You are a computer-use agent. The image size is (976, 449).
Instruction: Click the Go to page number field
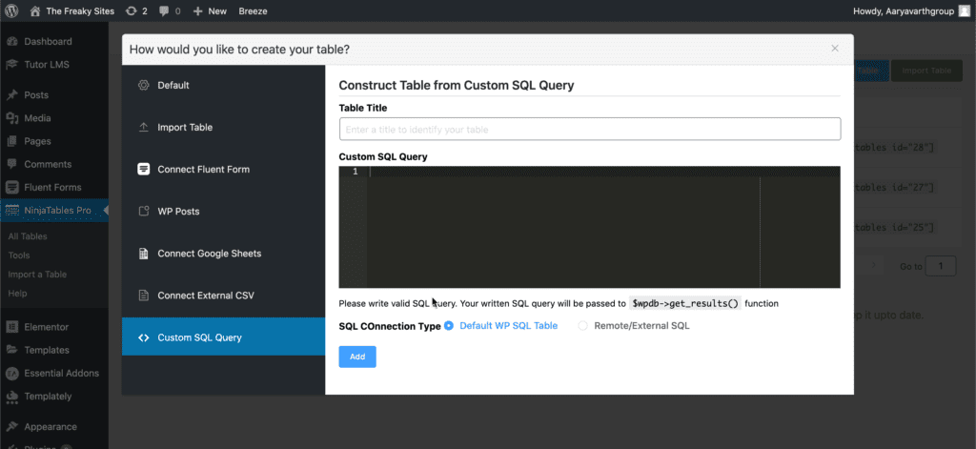click(x=941, y=266)
